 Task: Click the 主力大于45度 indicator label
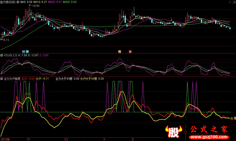pos(67,79)
